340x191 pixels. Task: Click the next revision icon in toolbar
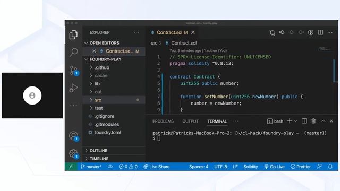click(x=301, y=32)
